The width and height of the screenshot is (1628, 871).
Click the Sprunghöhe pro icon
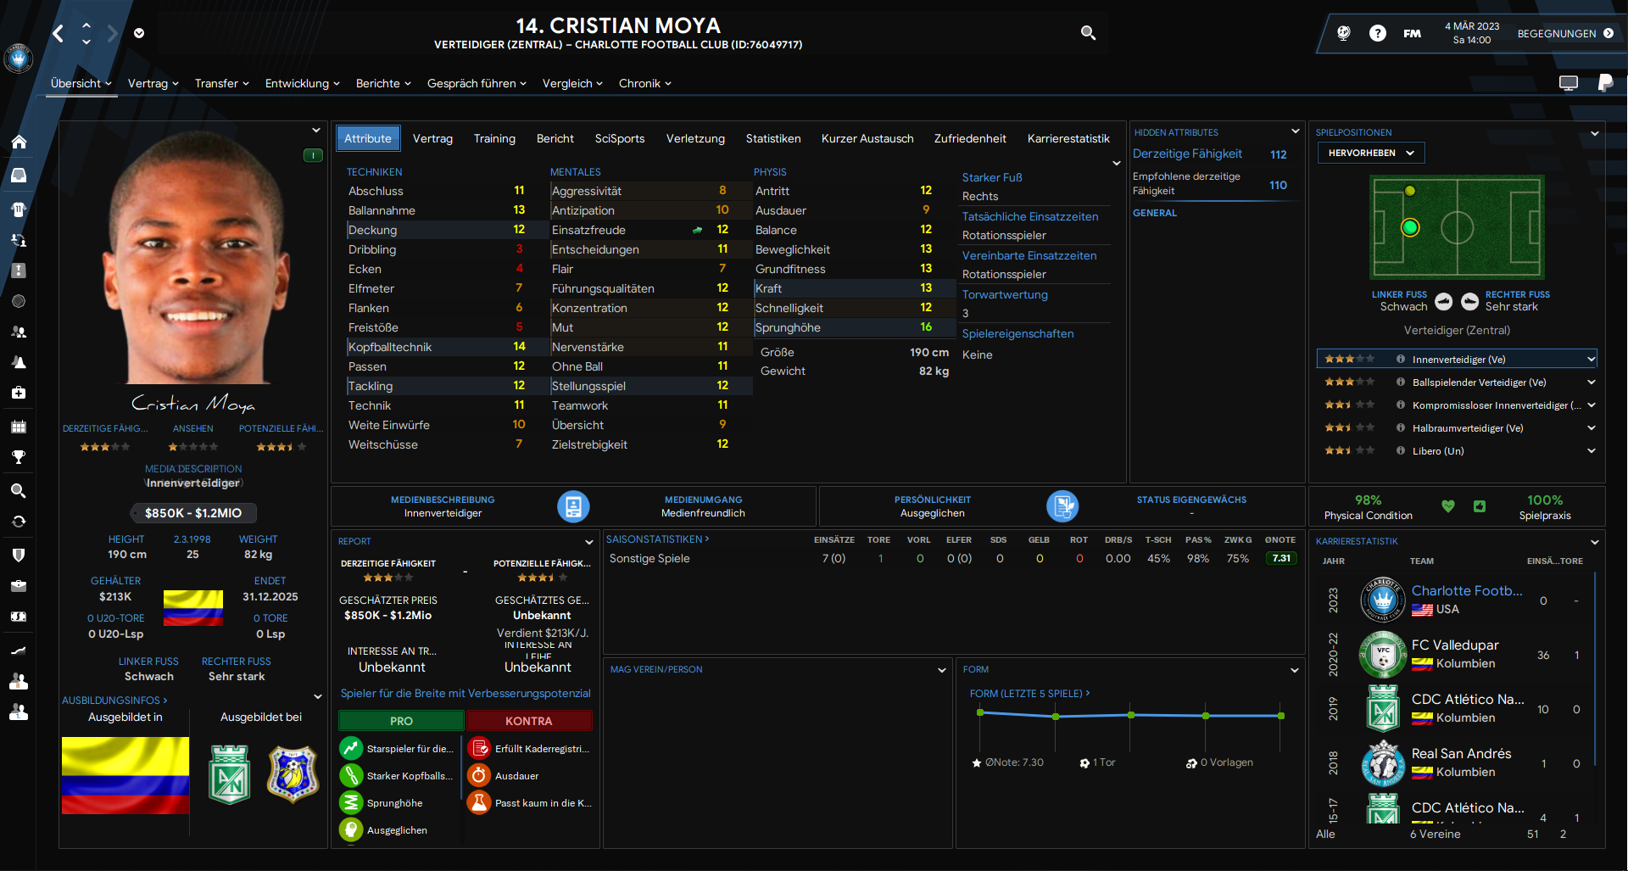(x=351, y=802)
